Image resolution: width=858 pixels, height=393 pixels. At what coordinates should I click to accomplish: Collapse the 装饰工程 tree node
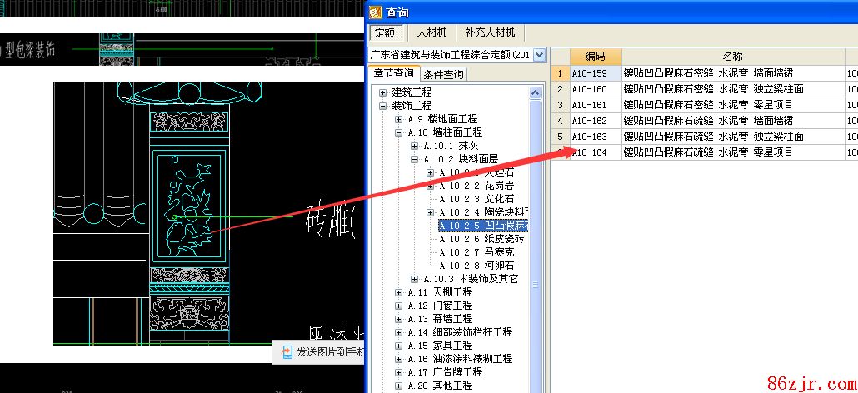pos(383,106)
